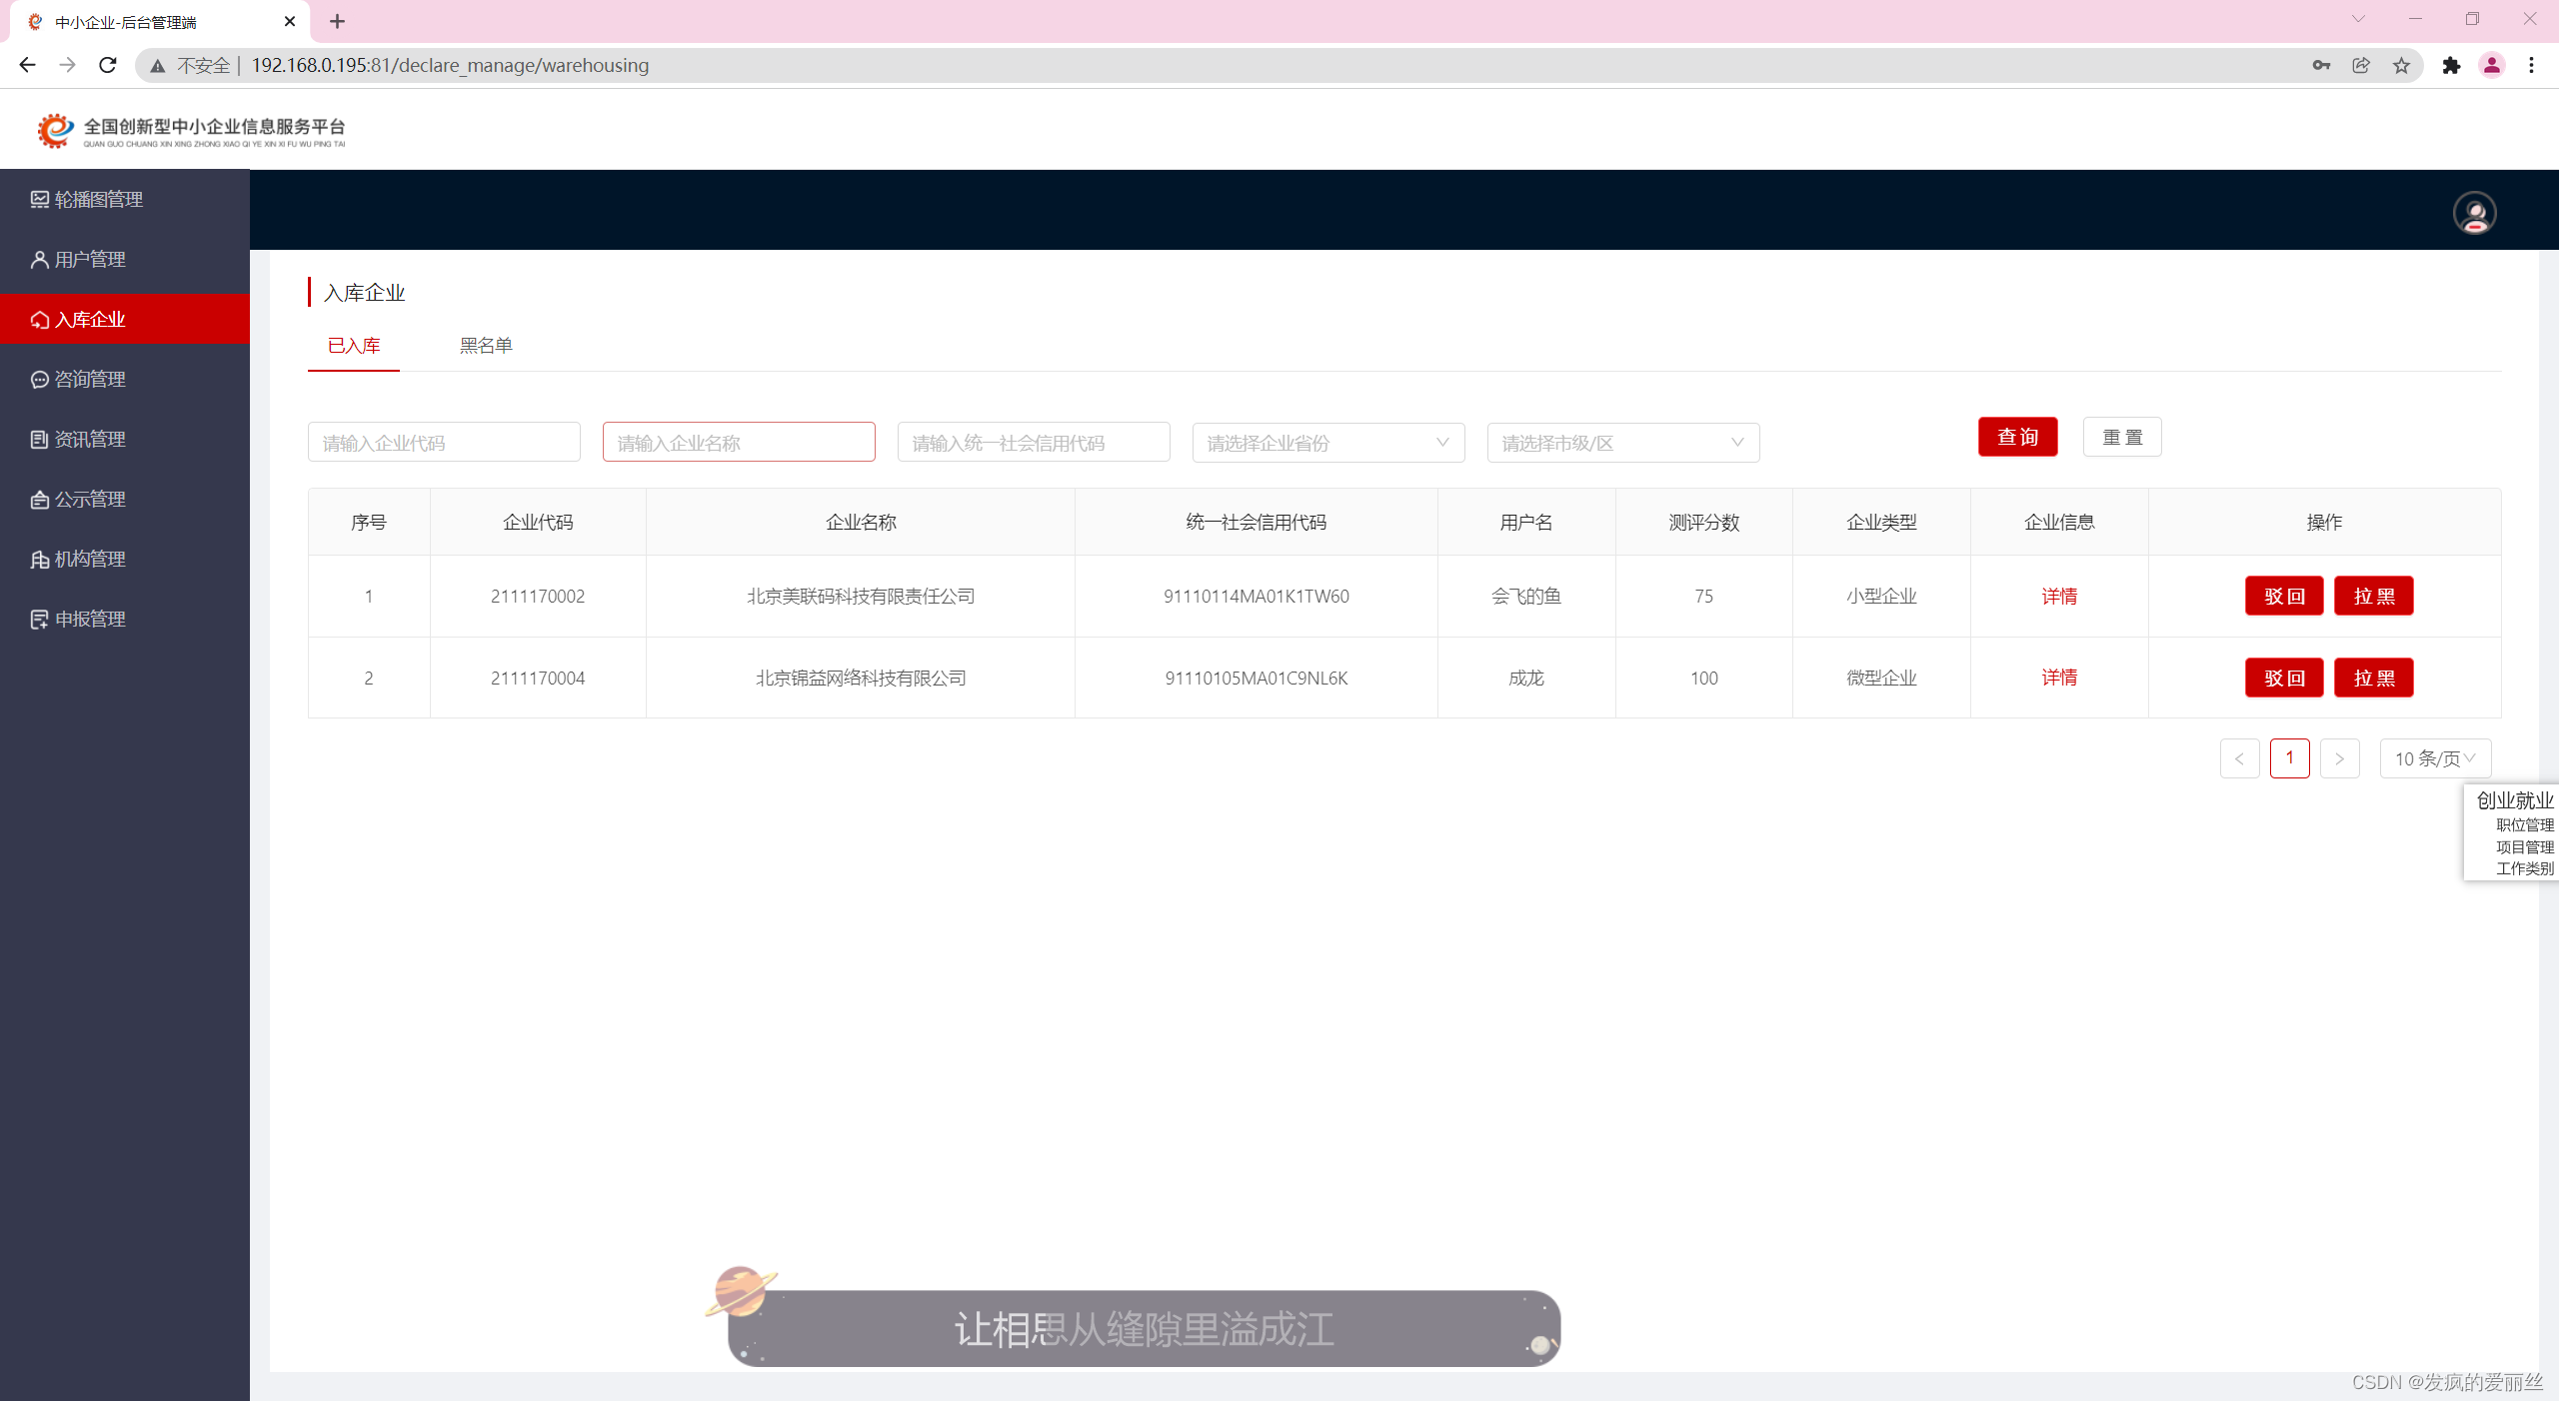This screenshot has height=1401, width=2559.
Task: Click the share page icon in address bar
Action: [2361, 65]
